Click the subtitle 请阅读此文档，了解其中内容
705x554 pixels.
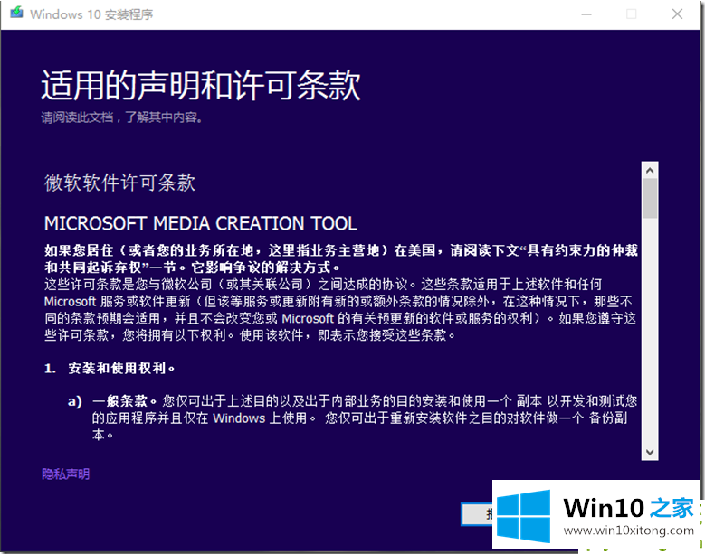[122, 117]
